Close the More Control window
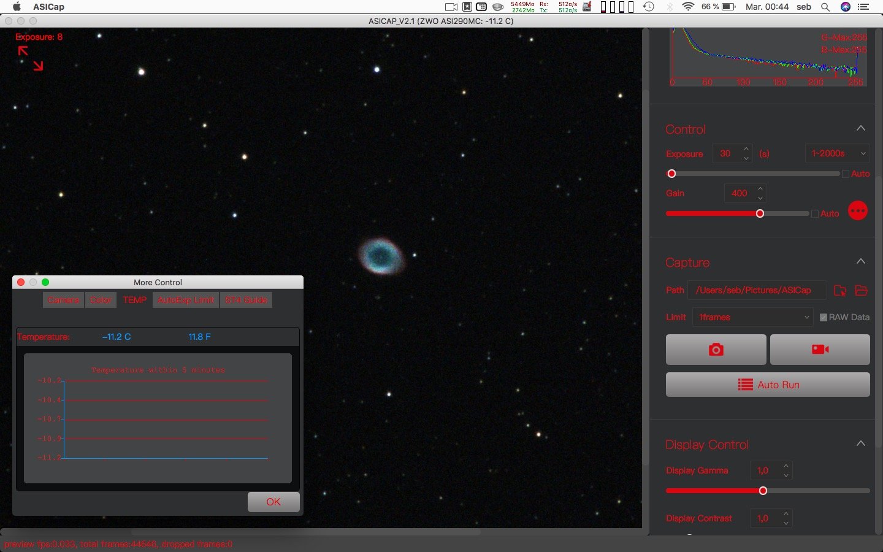The width and height of the screenshot is (883, 552). pos(21,282)
